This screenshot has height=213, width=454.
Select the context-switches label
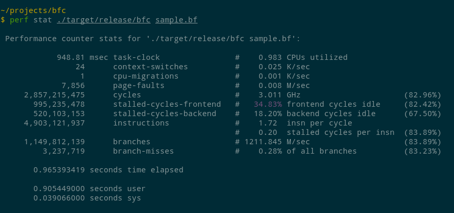tap(150, 67)
